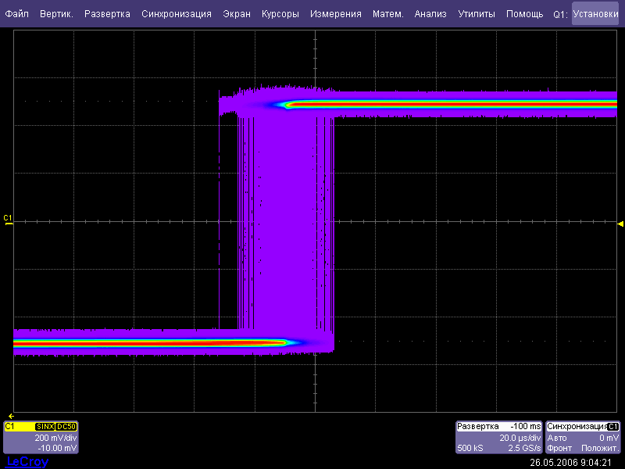Open the Файл menu
This screenshot has height=469, width=625.
click(16, 14)
